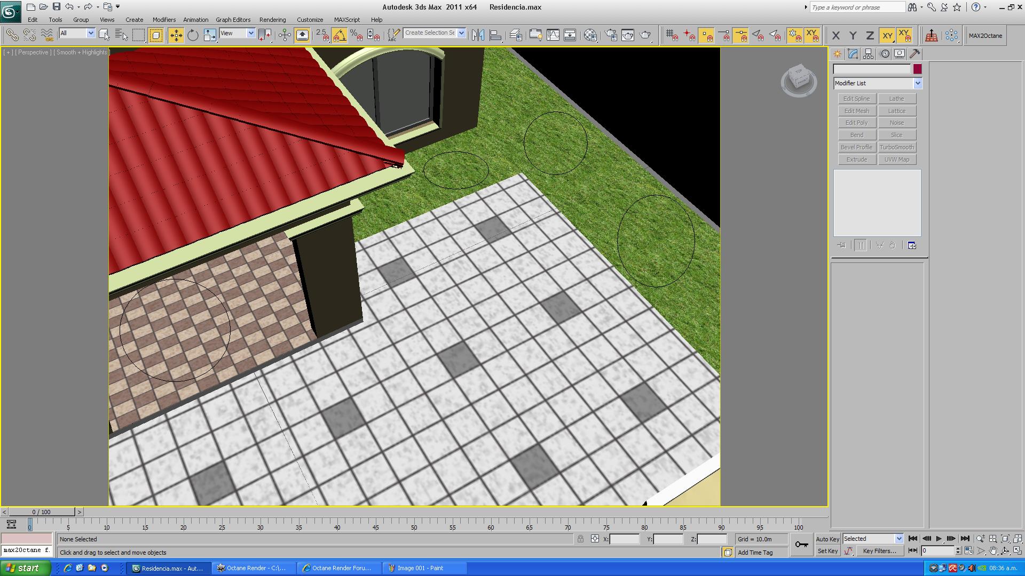The height and width of the screenshot is (576, 1025).
Task: Open the Modifiers menu
Action: [164, 20]
